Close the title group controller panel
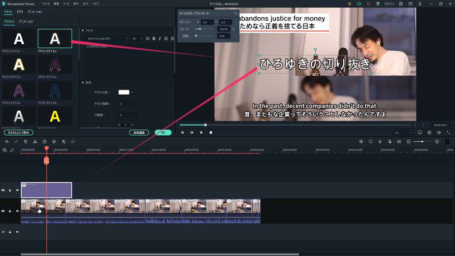This screenshot has height=256, width=455. [235, 13]
